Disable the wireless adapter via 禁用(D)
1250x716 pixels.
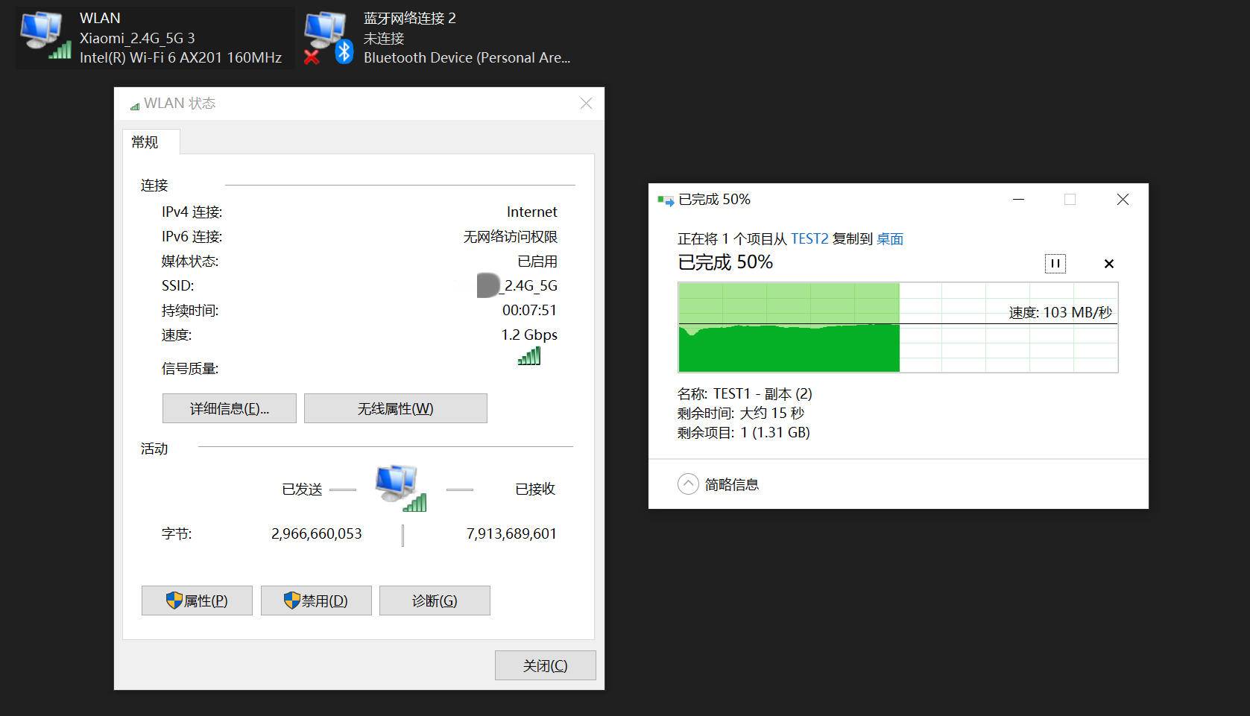tap(315, 601)
